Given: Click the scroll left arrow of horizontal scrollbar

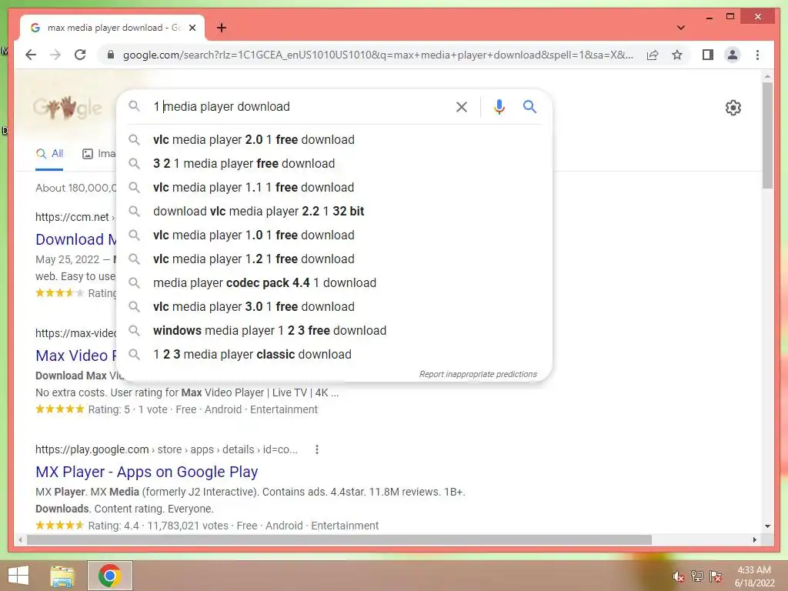Looking at the screenshot, I should click(x=20, y=539).
